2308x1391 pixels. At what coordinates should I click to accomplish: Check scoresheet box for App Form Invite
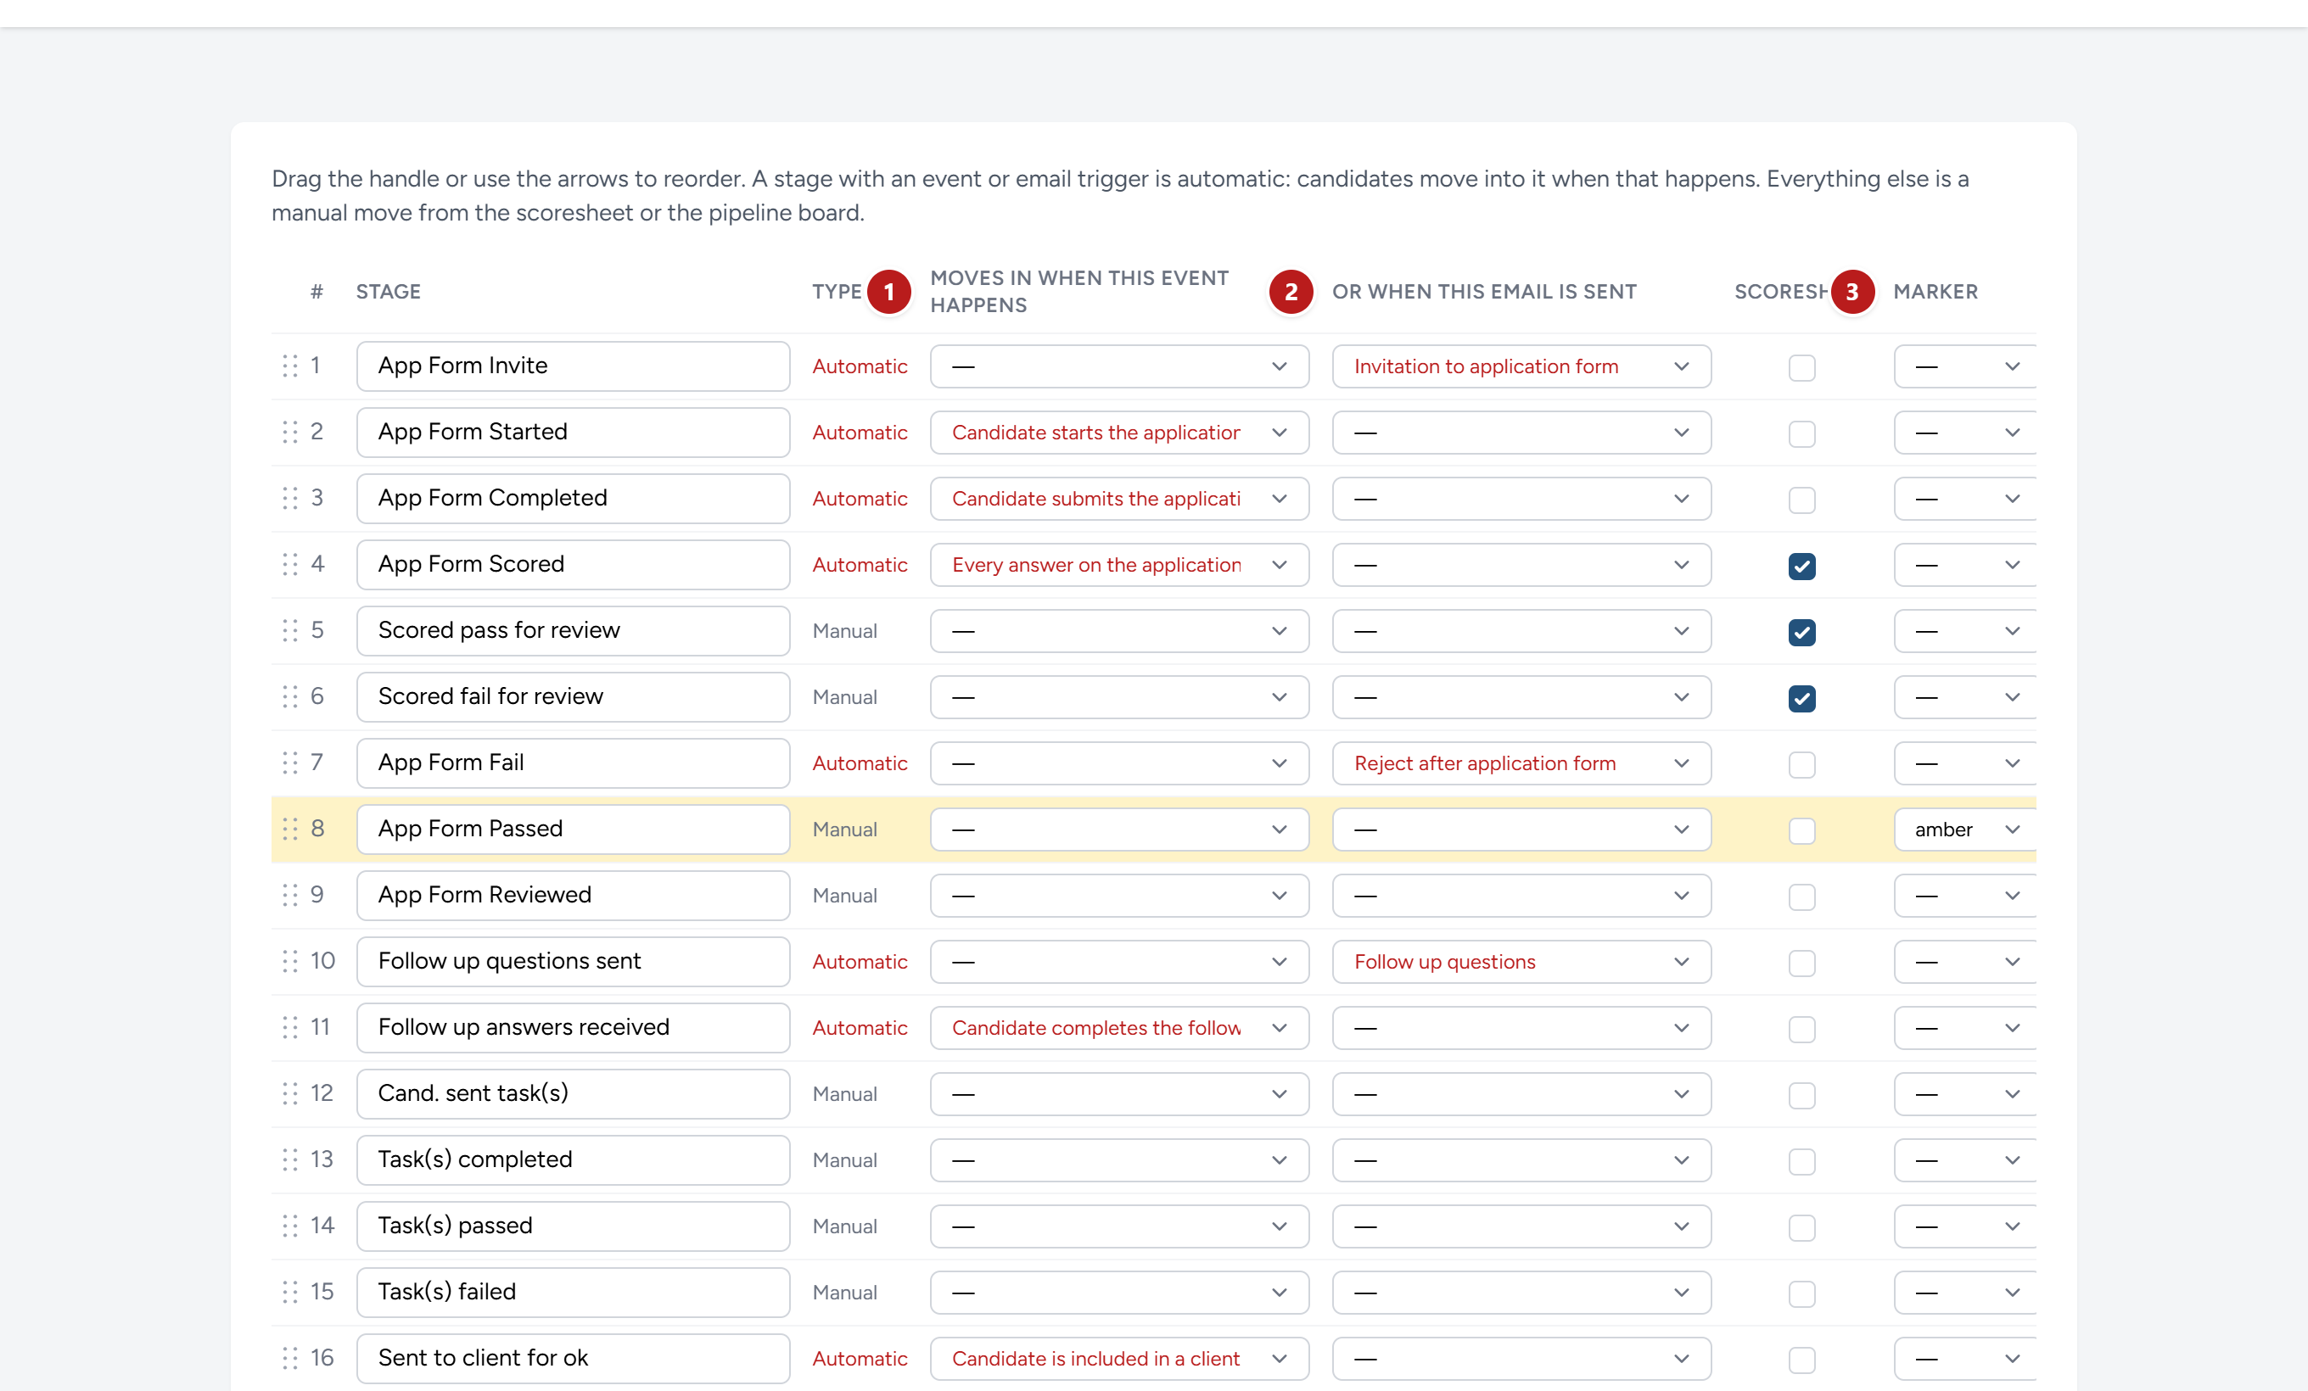coord(1801,367)
